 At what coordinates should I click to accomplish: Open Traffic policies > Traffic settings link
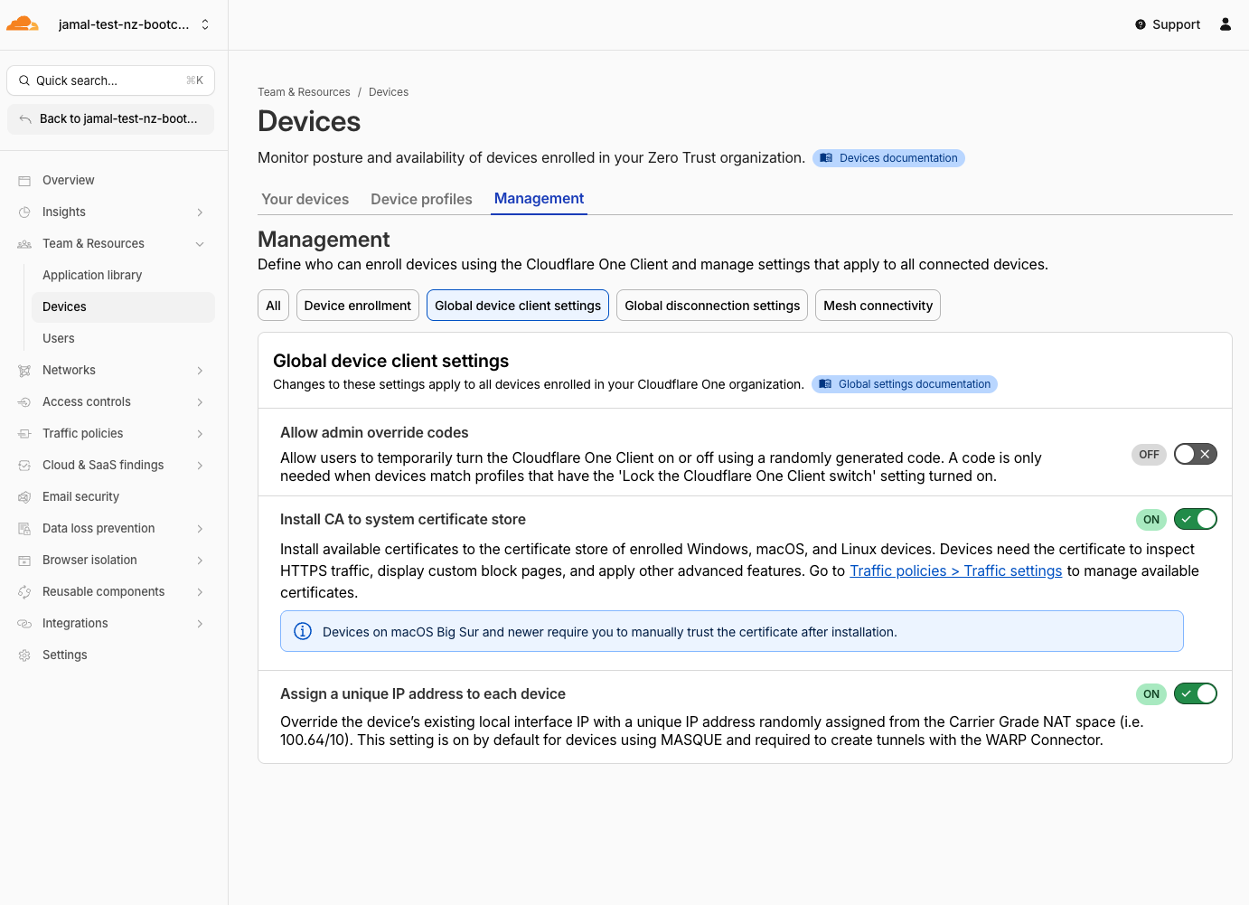pos(956,571)
